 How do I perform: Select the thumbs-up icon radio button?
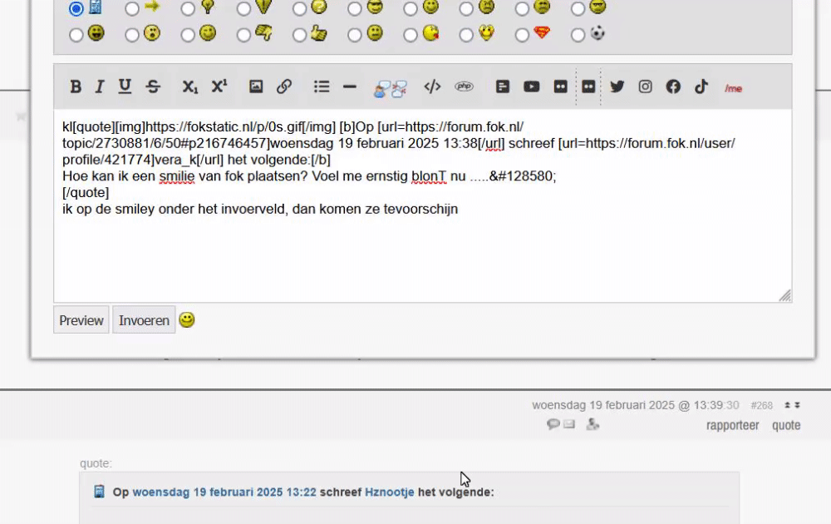[299, 35]
